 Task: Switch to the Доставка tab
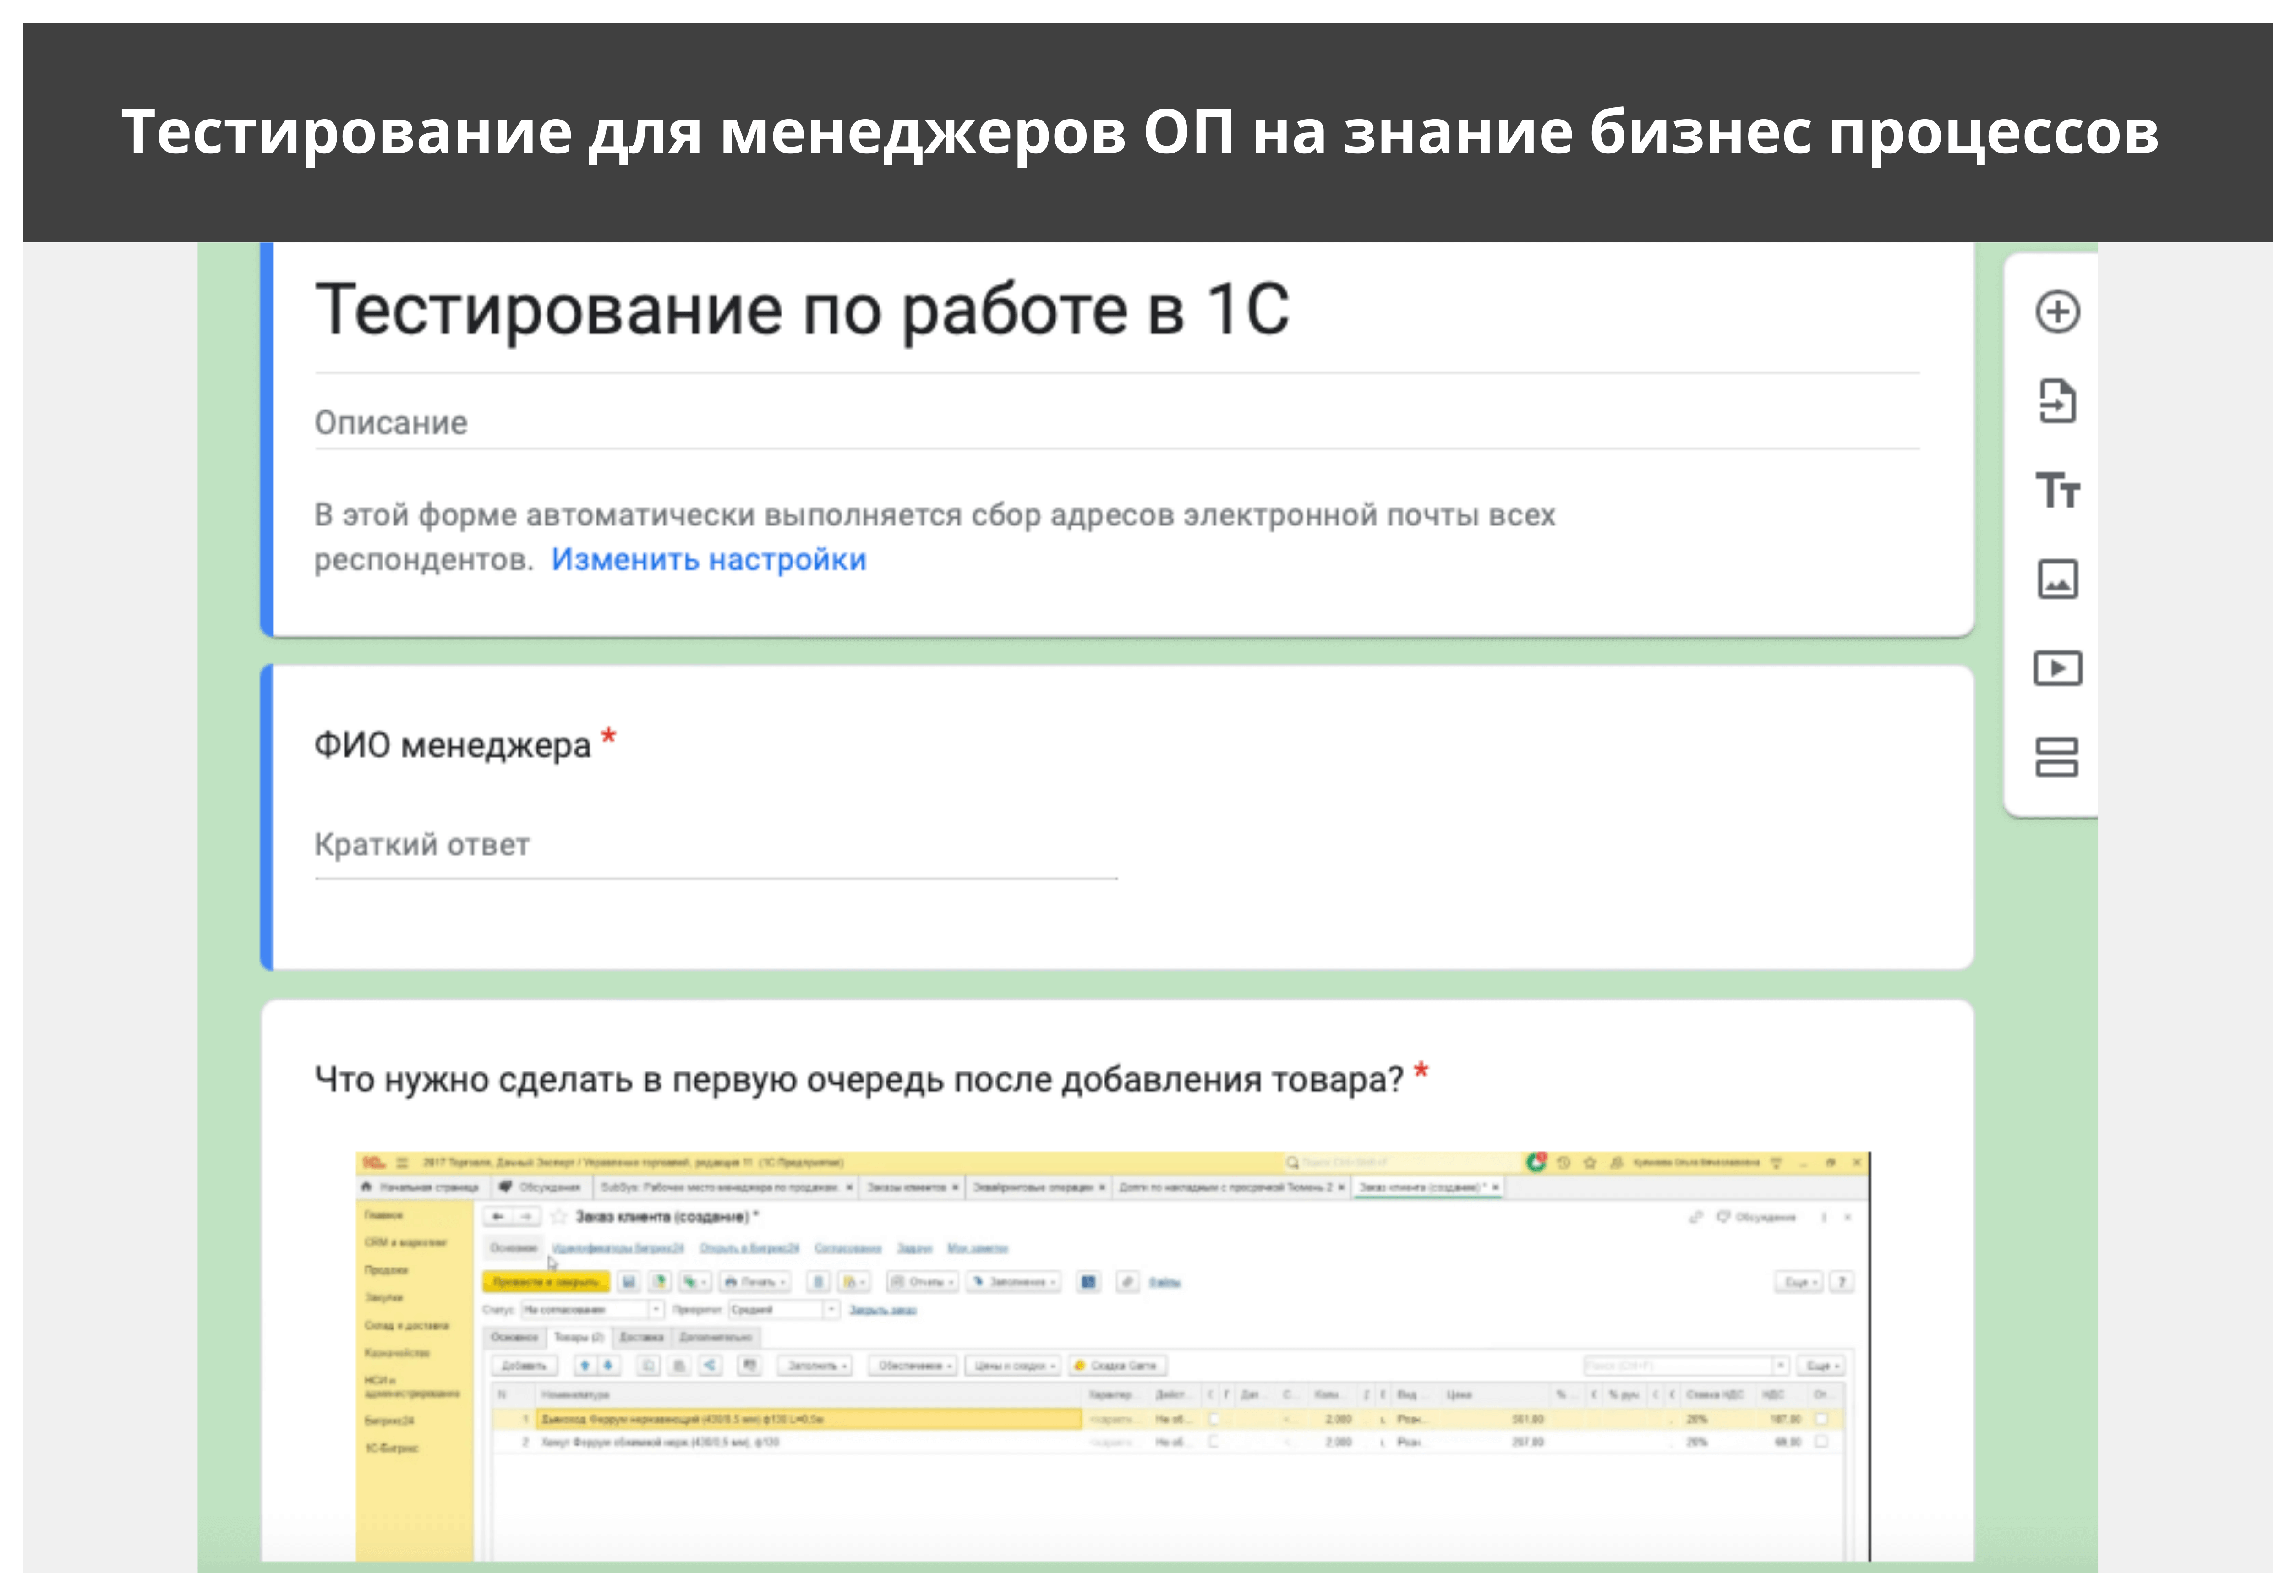tap(641, 1337)
